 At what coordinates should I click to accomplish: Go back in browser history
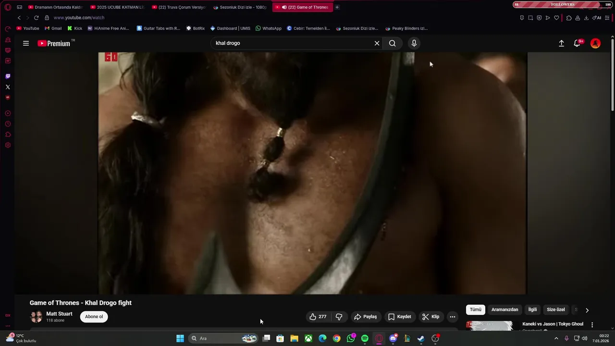[19, 18]
